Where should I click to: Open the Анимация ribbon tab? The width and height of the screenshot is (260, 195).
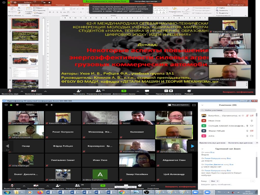point(74,5)
